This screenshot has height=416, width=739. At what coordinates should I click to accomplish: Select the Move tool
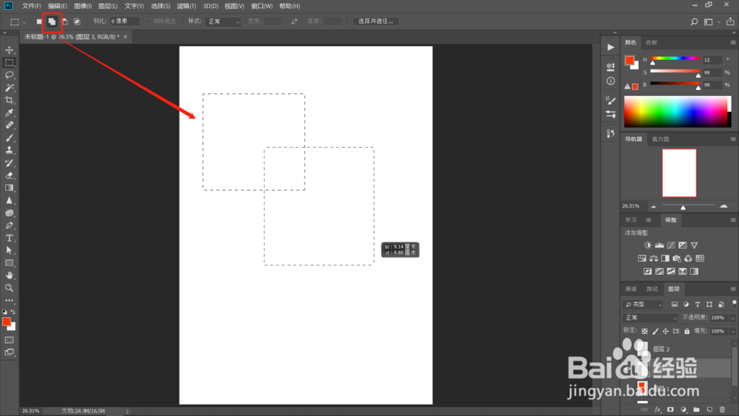click(9, 50)
